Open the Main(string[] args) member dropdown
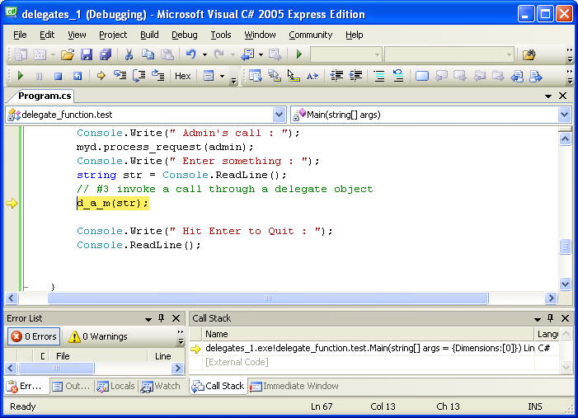Viewport: 578px width, 418px height. tap(564, 115)
